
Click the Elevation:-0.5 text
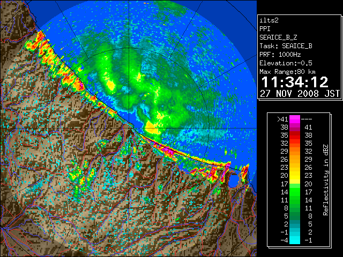286,63
